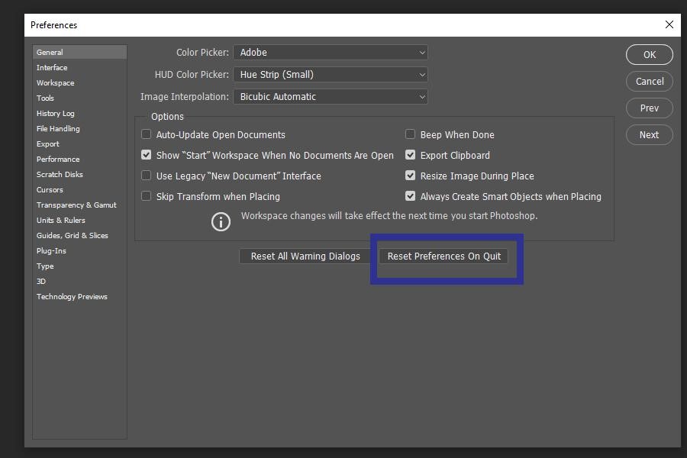
Task: Click Reset Preferences On Quit
Action: pyautogui.click(x=443, y=256)
